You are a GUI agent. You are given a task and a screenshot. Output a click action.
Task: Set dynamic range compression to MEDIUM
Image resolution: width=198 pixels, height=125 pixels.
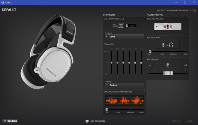pos(130,112)
